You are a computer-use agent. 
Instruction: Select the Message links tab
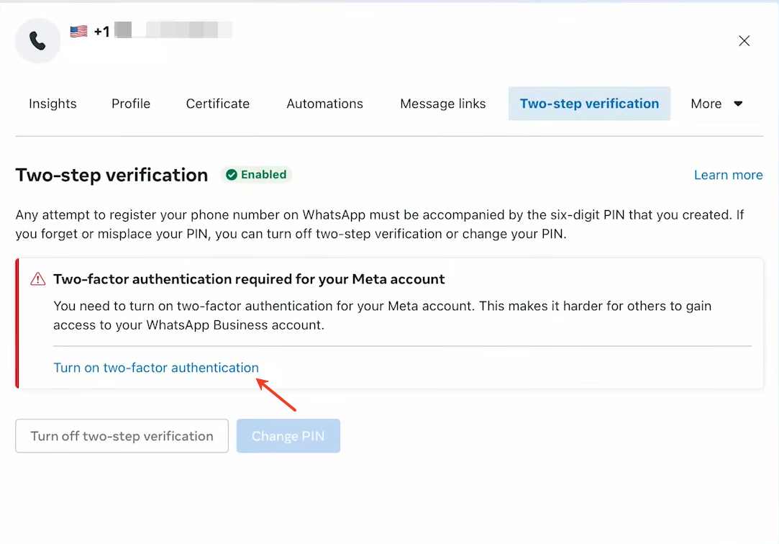(x=442, y=104)
